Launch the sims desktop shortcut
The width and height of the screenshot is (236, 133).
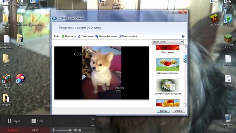point(228,20)
